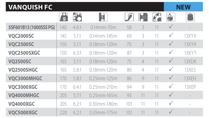Click the gear ratio column icon
Image resolution: width=209 pixels, height=118 pixels.
77,17
